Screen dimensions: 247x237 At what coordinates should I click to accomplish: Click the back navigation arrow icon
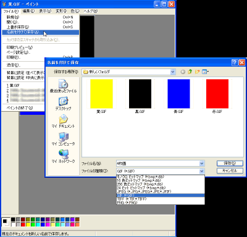tap(183, 72)
